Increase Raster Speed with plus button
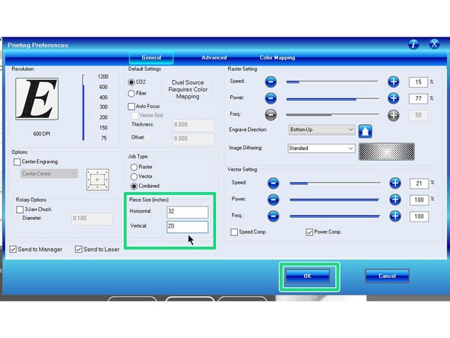 coord(394,82)
